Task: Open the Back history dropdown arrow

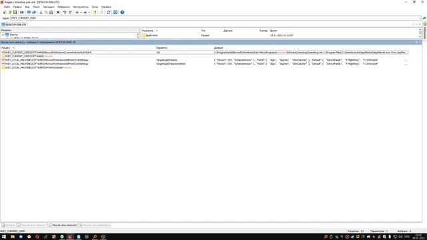Action: 81,12
